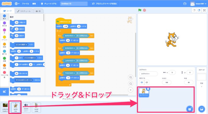Open the language globe dropdown
Screen dimensions: 208x114
(x=17, y=4)
